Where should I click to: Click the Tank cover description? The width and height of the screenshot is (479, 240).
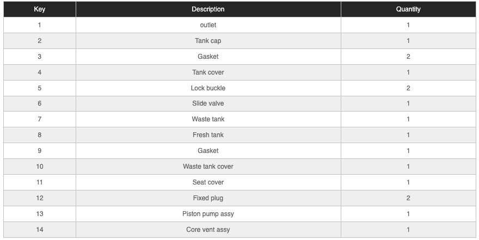click(208, 72)
